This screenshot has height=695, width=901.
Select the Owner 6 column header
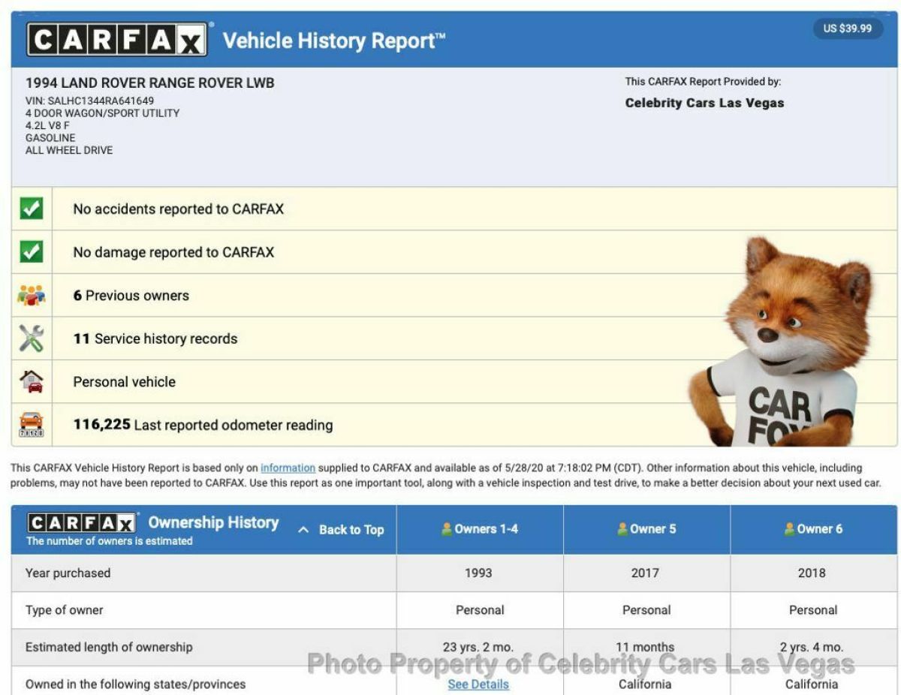813,529
